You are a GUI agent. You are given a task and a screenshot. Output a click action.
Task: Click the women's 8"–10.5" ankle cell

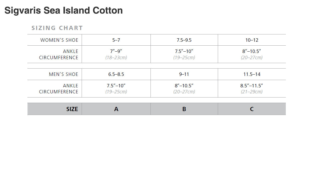coord(252,51)
